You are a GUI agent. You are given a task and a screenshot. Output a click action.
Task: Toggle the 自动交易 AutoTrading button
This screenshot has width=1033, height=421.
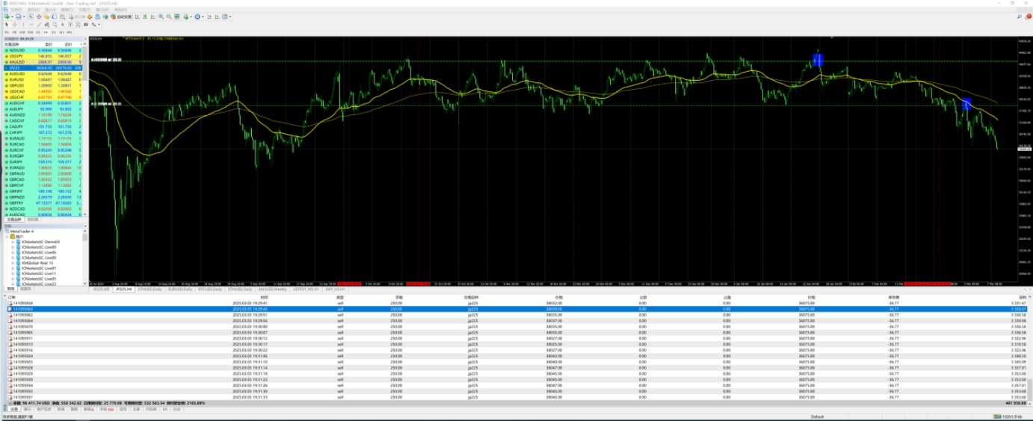point(121,16)
